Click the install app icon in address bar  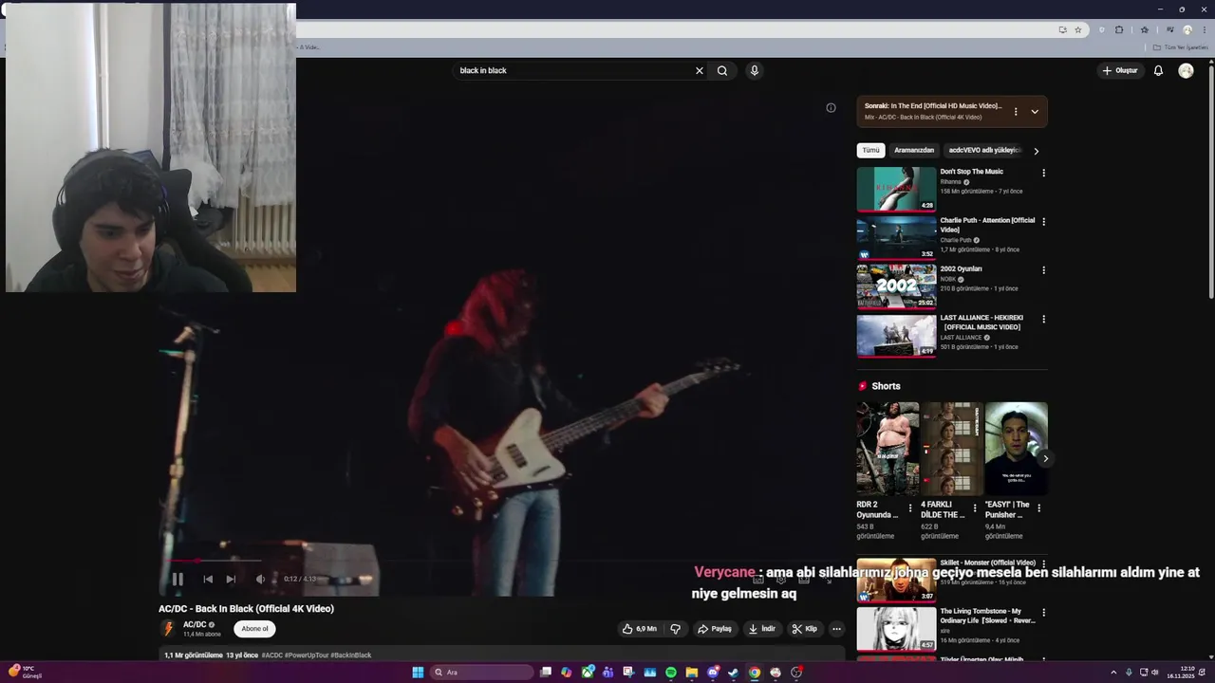click(x=1062, y=29)
